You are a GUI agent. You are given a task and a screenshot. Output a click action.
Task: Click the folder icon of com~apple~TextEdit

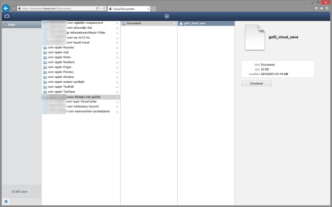coord(45,87)
